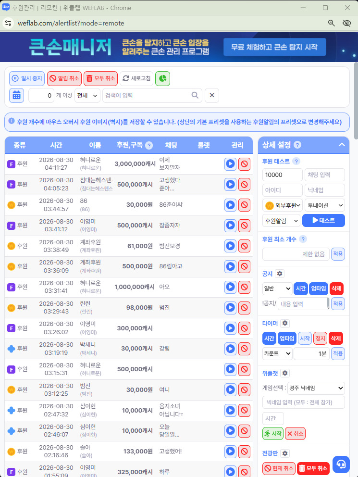The width and height of the screenshot is (358, 477).
Task: Replay the 솔아 133,000원 donation
Action: 230,452
